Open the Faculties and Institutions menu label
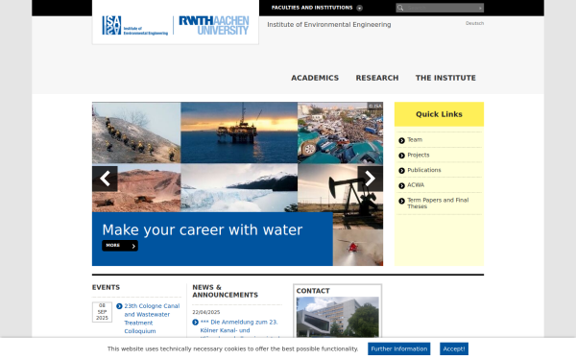Image resolution: width=576 pixels, height=360 pixels. tap(312, 8)
